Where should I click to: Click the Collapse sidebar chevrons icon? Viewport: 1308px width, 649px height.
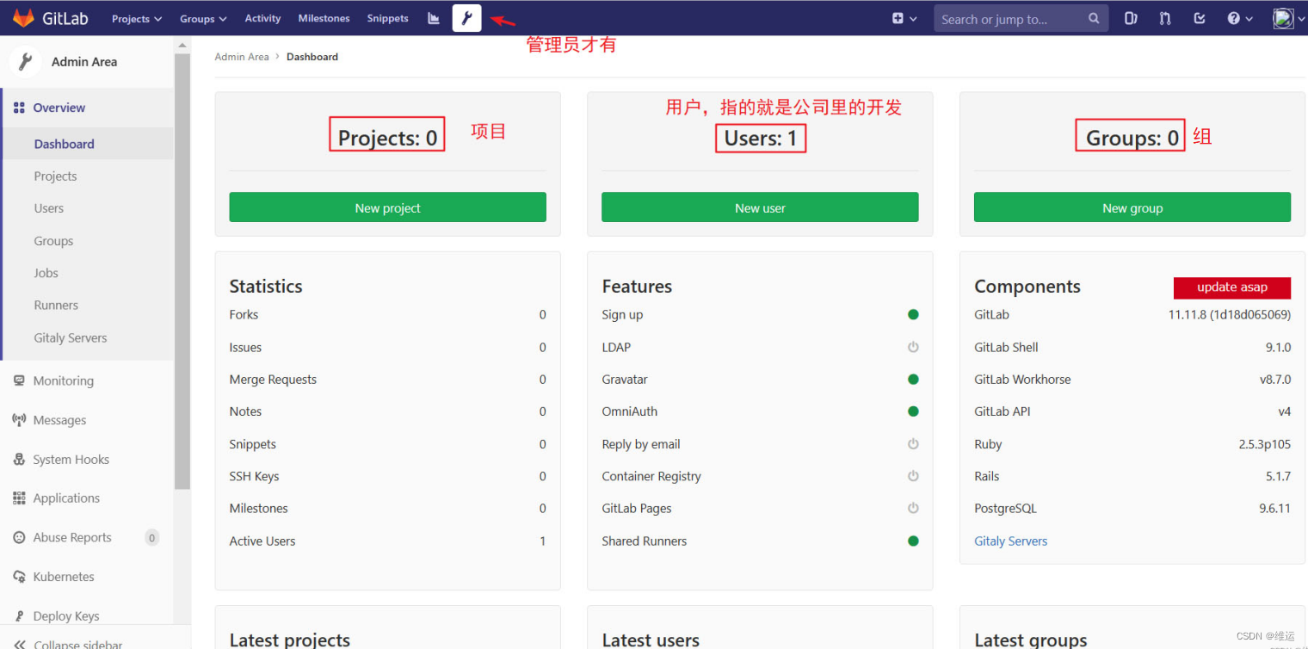[20, 645]
